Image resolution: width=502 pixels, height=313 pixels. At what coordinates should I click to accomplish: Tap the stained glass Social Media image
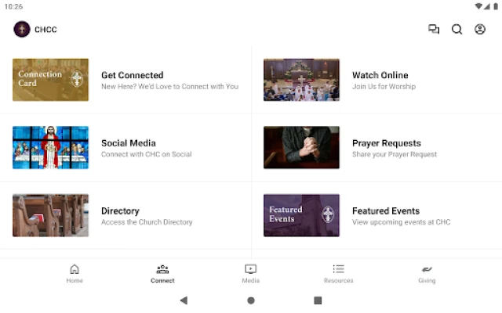pyautogui.click(x=50, y=148)
